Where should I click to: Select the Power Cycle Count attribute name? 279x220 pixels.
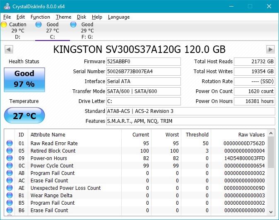52,166
